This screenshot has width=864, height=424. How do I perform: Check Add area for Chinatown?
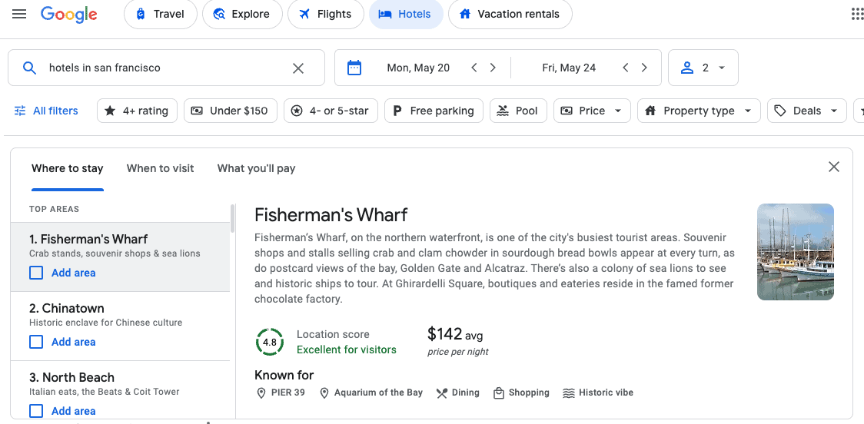[36, 342]
